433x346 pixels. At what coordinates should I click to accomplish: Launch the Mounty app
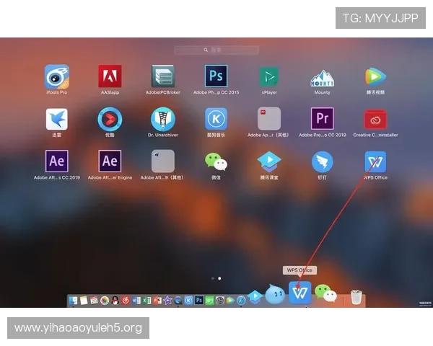(x=323, y=78)
